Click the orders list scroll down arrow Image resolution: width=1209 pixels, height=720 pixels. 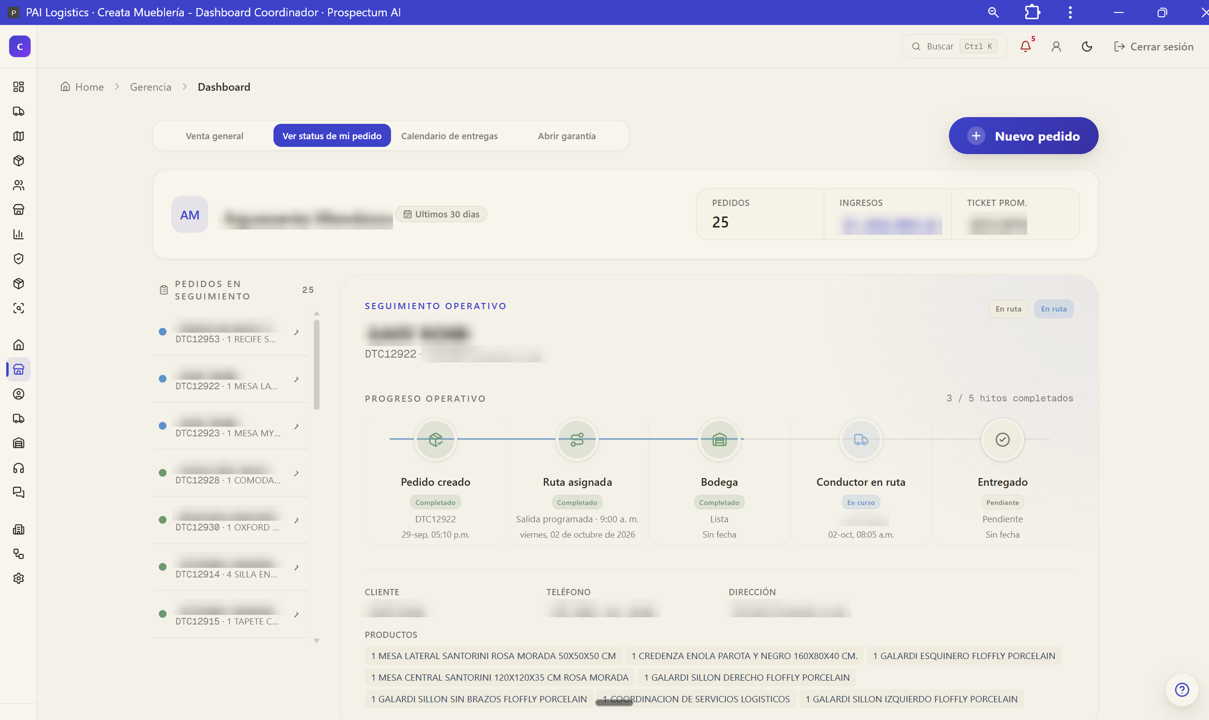pyautogui.click(x=317, y=641)
